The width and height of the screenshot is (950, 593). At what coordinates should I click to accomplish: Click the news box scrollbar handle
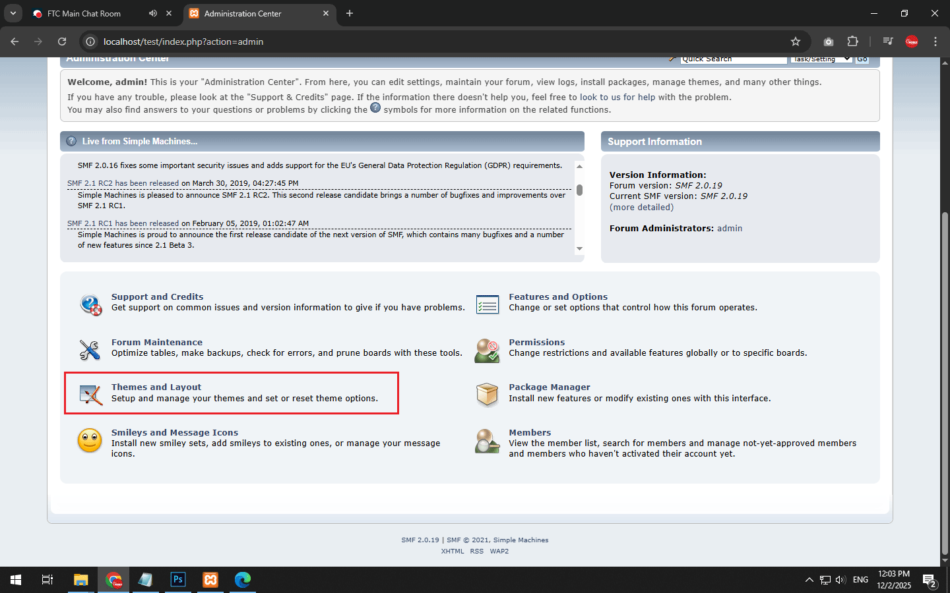click(579, 190)
